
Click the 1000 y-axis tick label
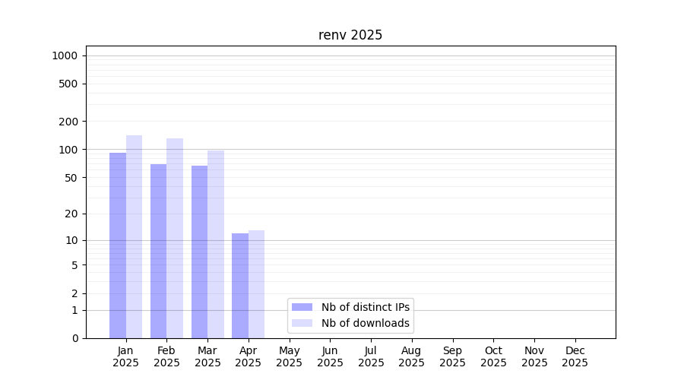coord(65,55)
